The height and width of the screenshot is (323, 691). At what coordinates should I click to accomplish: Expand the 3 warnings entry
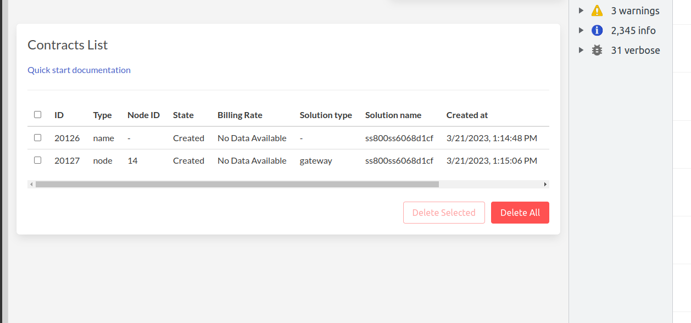point(581,10)
